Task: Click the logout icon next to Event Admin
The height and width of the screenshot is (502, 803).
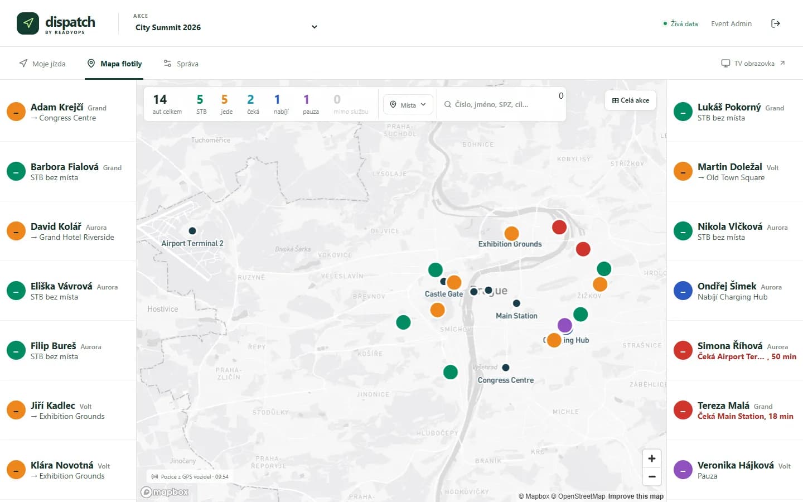Action: coord(775,23)
